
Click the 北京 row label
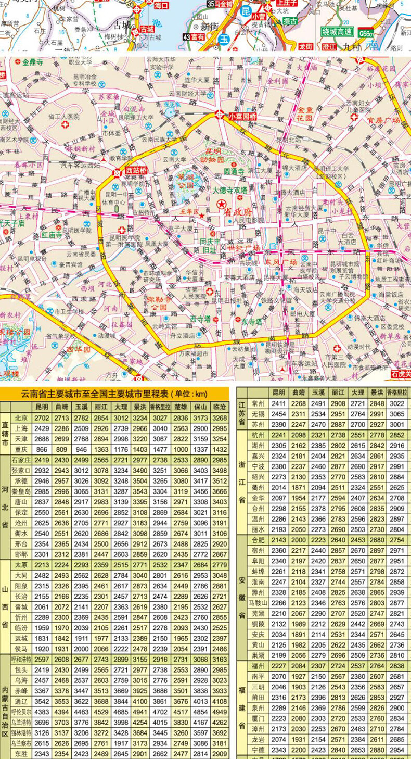pyautogui.click(x=21, y=418)
